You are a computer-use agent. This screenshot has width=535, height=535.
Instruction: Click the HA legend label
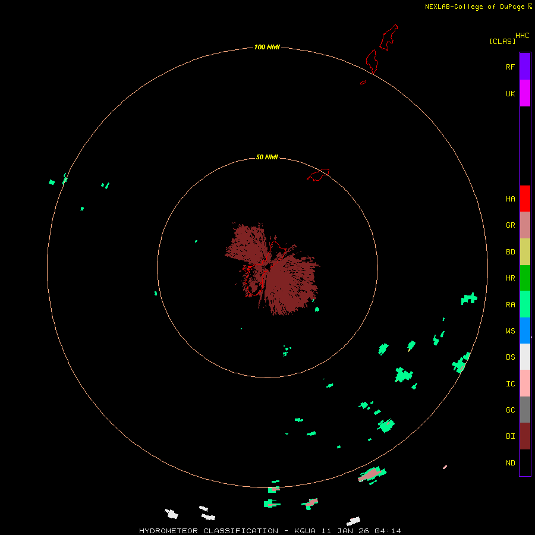tap(511, 199)
